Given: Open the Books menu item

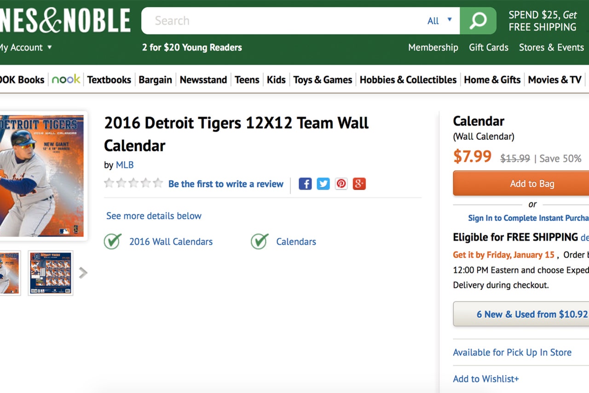Looking at the screenshot, I should tap(22, 80).
